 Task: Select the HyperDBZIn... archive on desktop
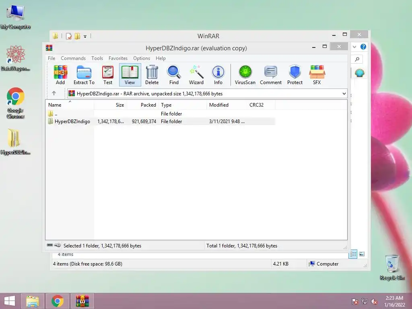(x=16, y=142)
